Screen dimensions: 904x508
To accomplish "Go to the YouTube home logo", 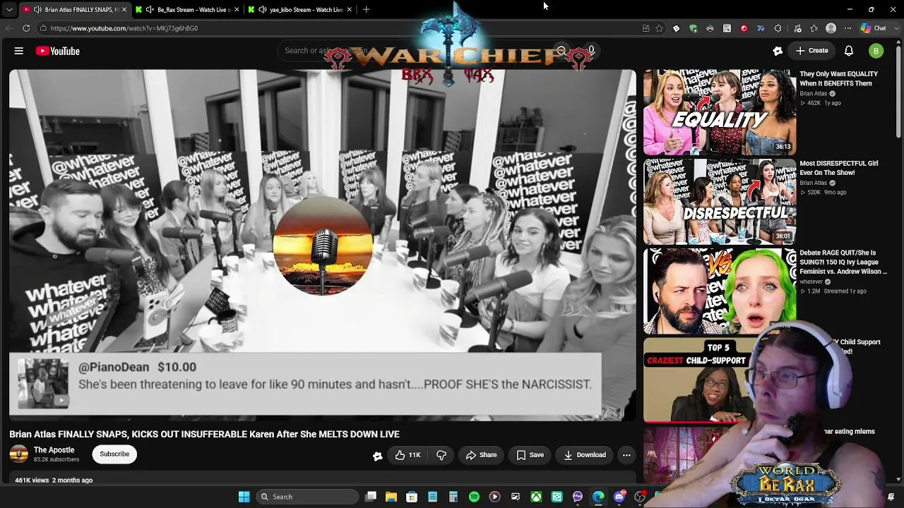I will point(57,51).
